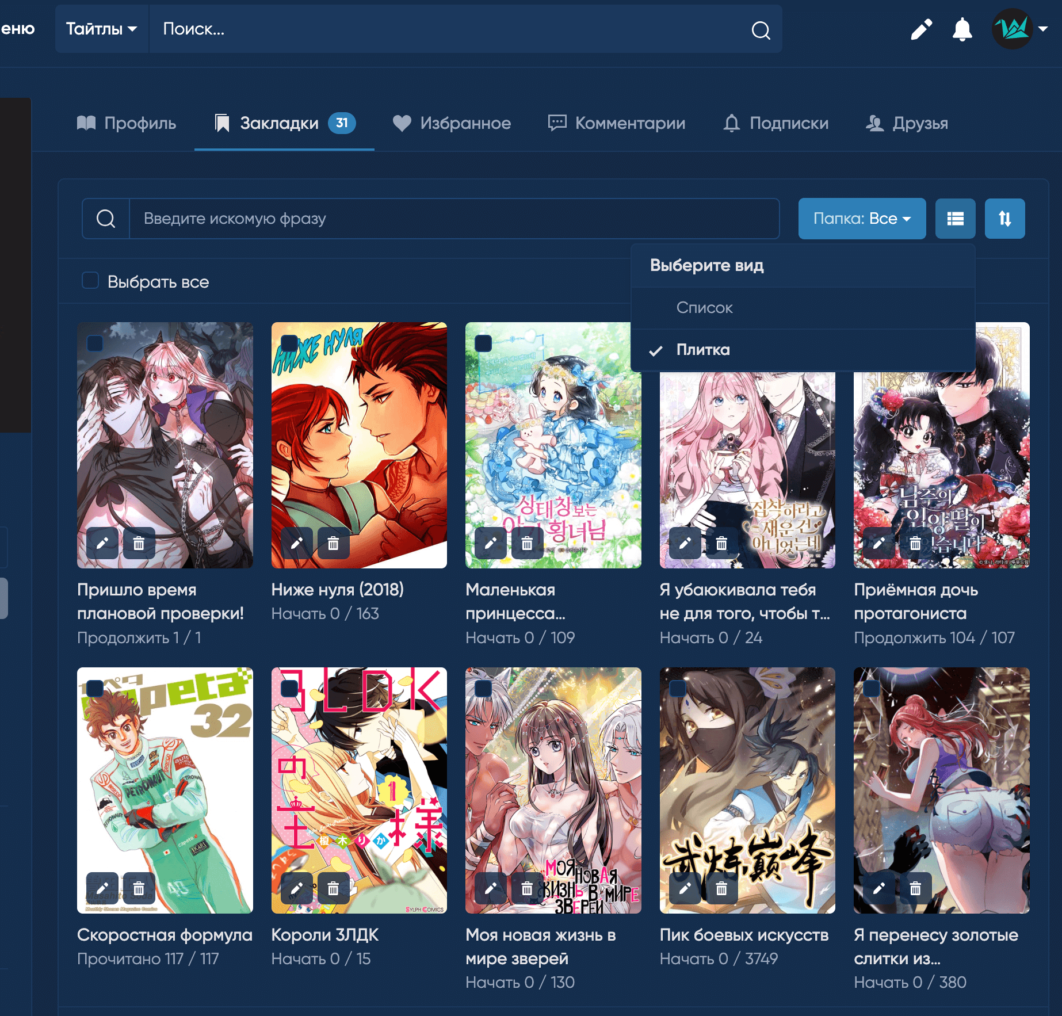Tick checkbox on Я перенесу золотые слитки cover
This screenshot has height=1016, width=1062.
click(x=872, y=689)
